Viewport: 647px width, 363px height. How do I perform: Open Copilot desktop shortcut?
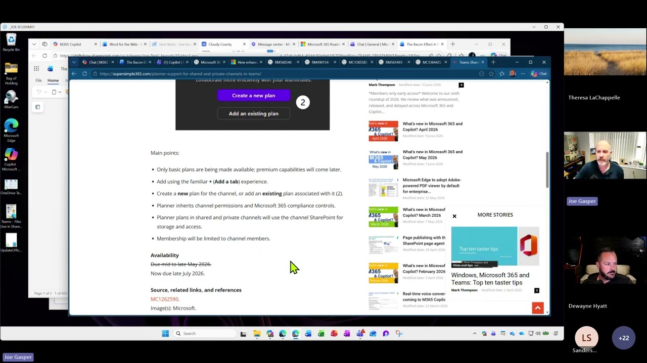click(x=11, y=159)
